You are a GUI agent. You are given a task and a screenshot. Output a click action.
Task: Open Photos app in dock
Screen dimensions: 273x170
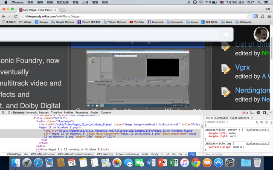(x=117, y=163)
